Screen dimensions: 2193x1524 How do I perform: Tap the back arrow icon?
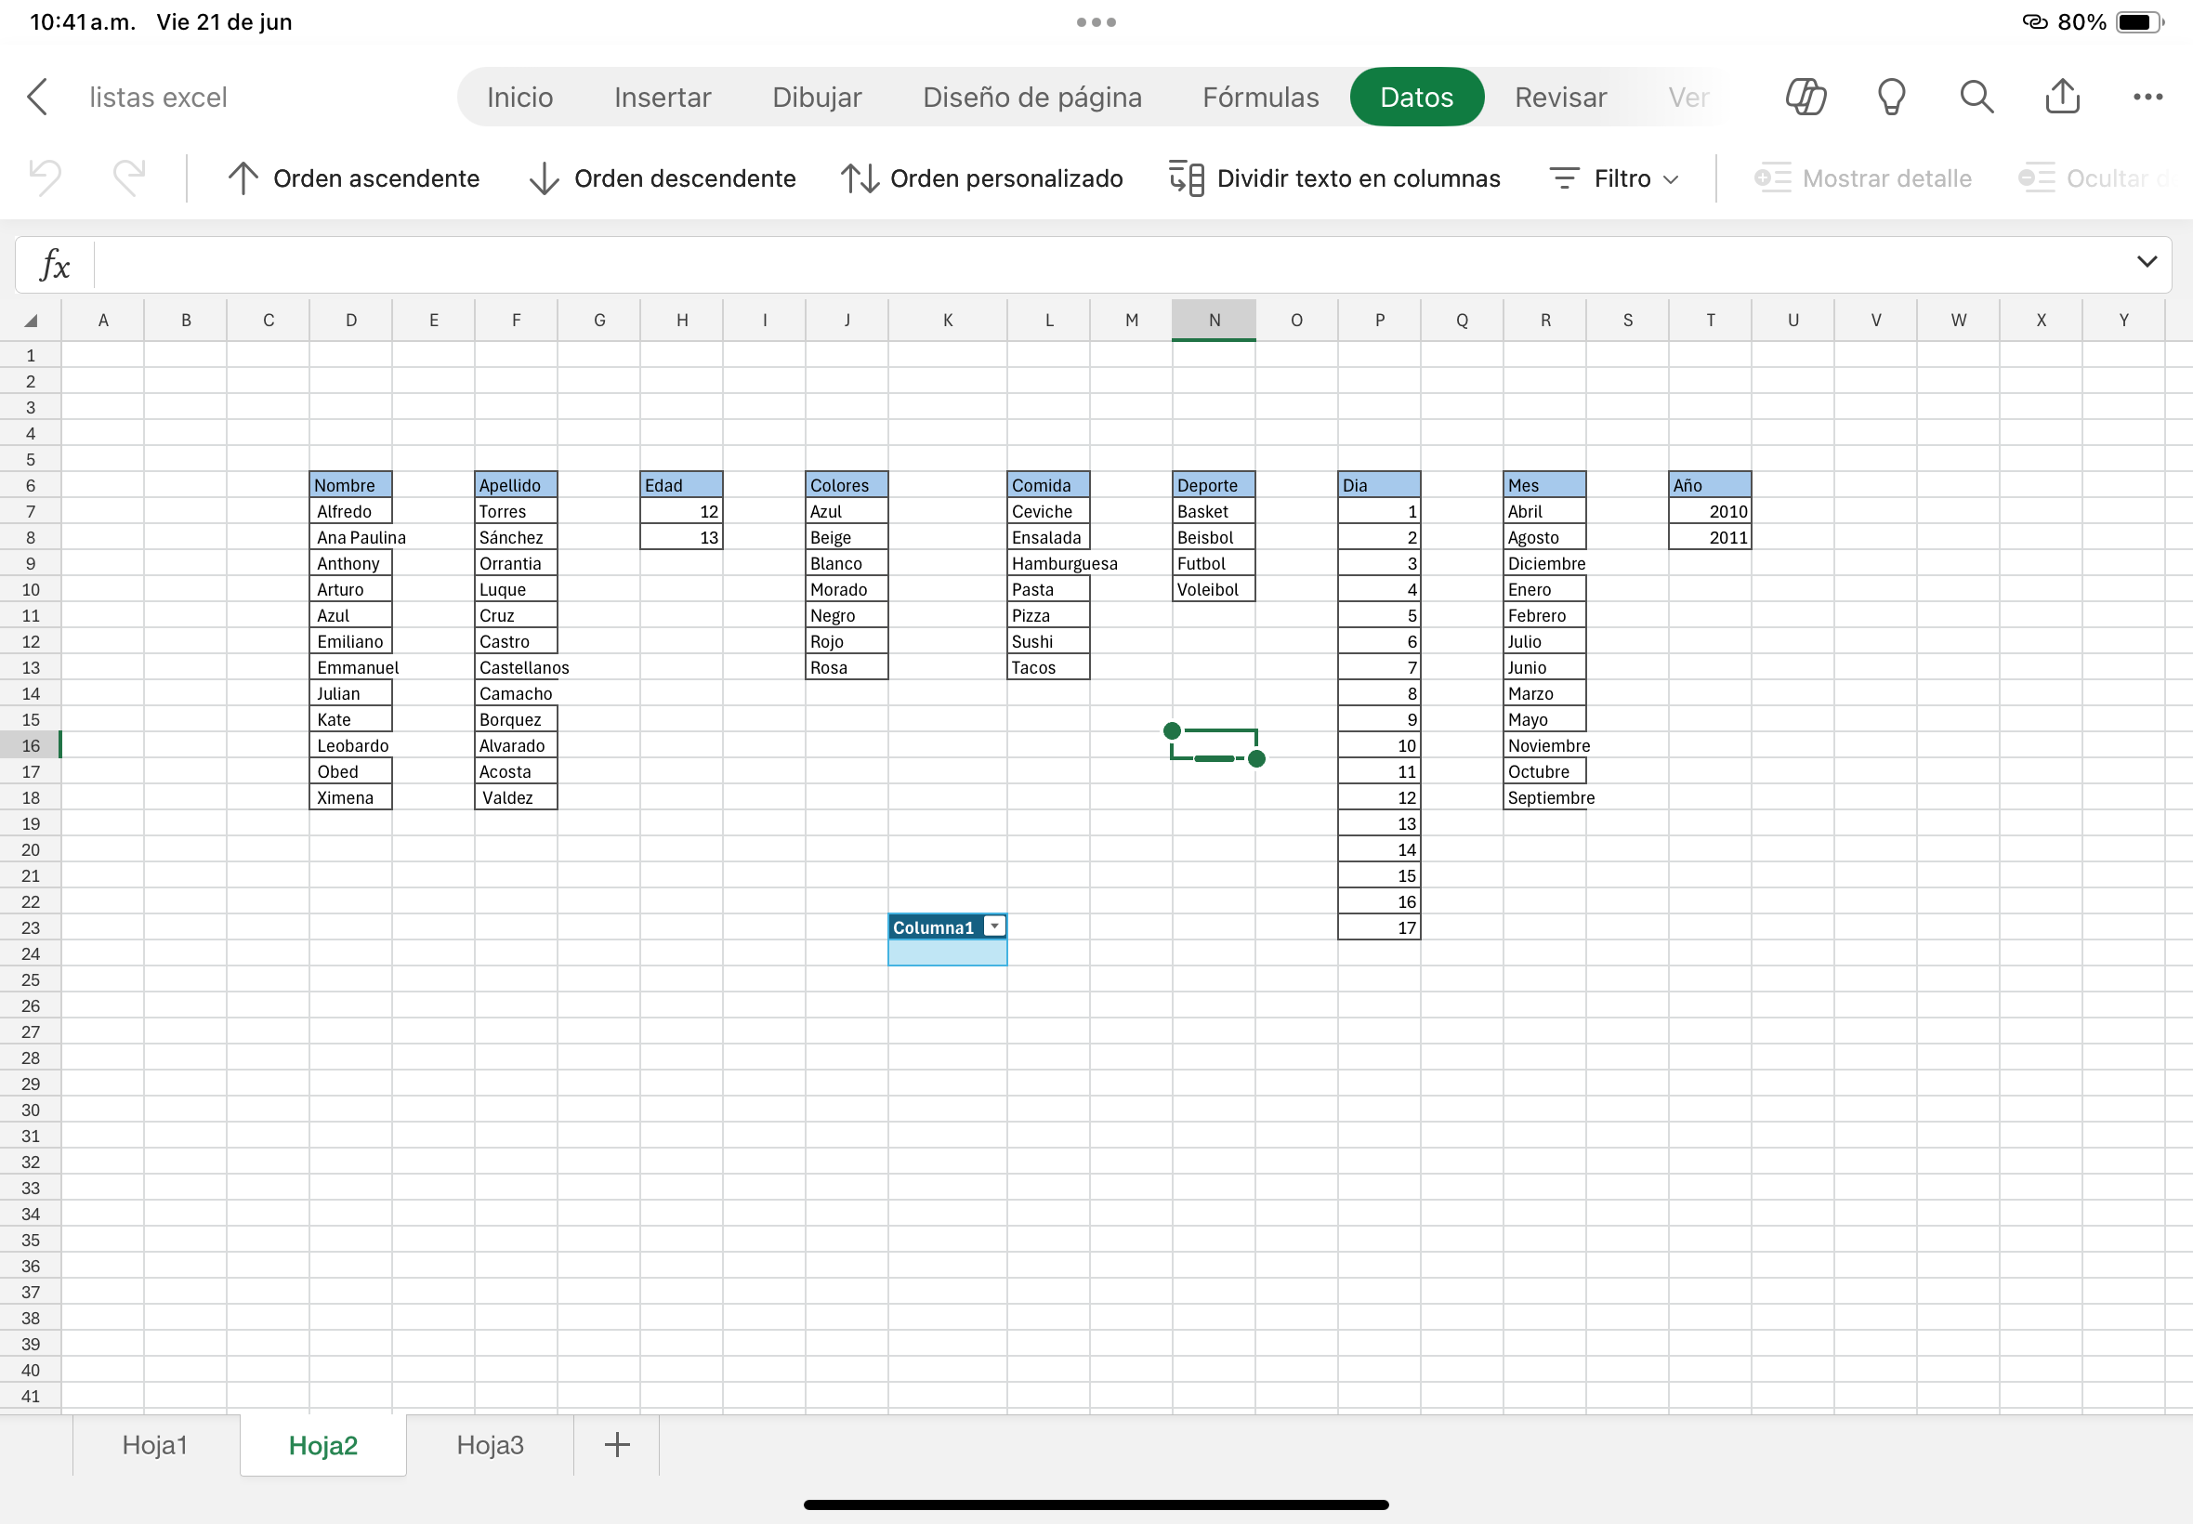coord(37,98)
